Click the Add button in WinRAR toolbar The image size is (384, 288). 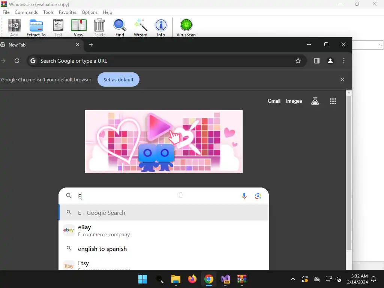(x=14, y=28)
